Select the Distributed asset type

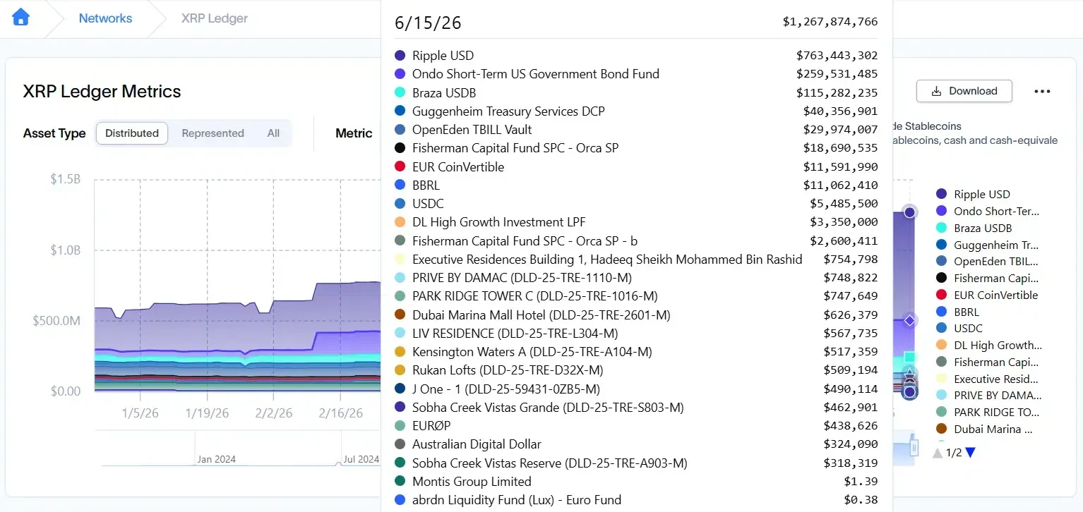tap(132, 133)
